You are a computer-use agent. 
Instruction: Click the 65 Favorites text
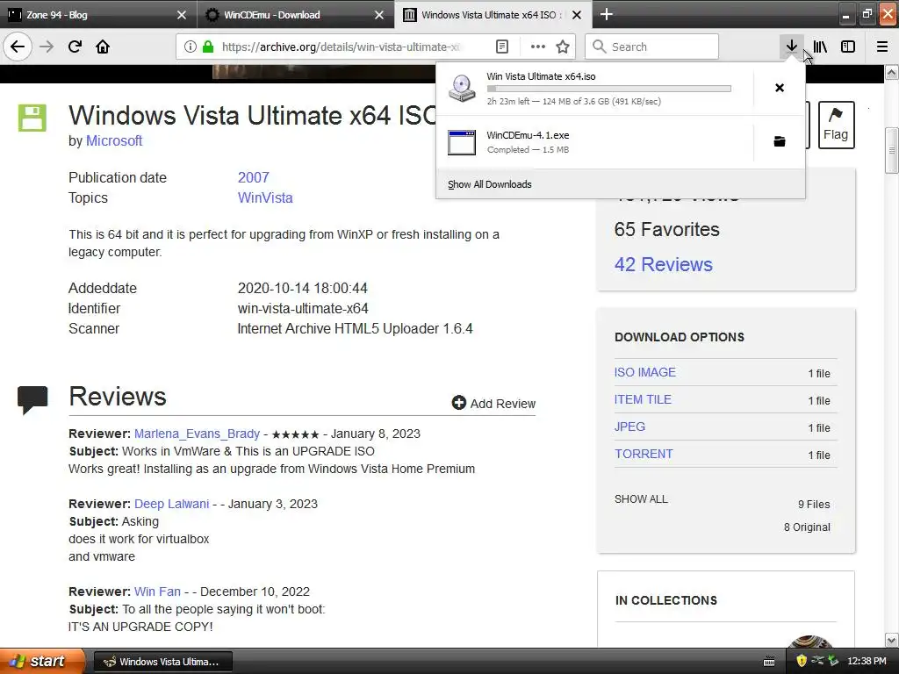pyautogui.click(x=667, y=229)
